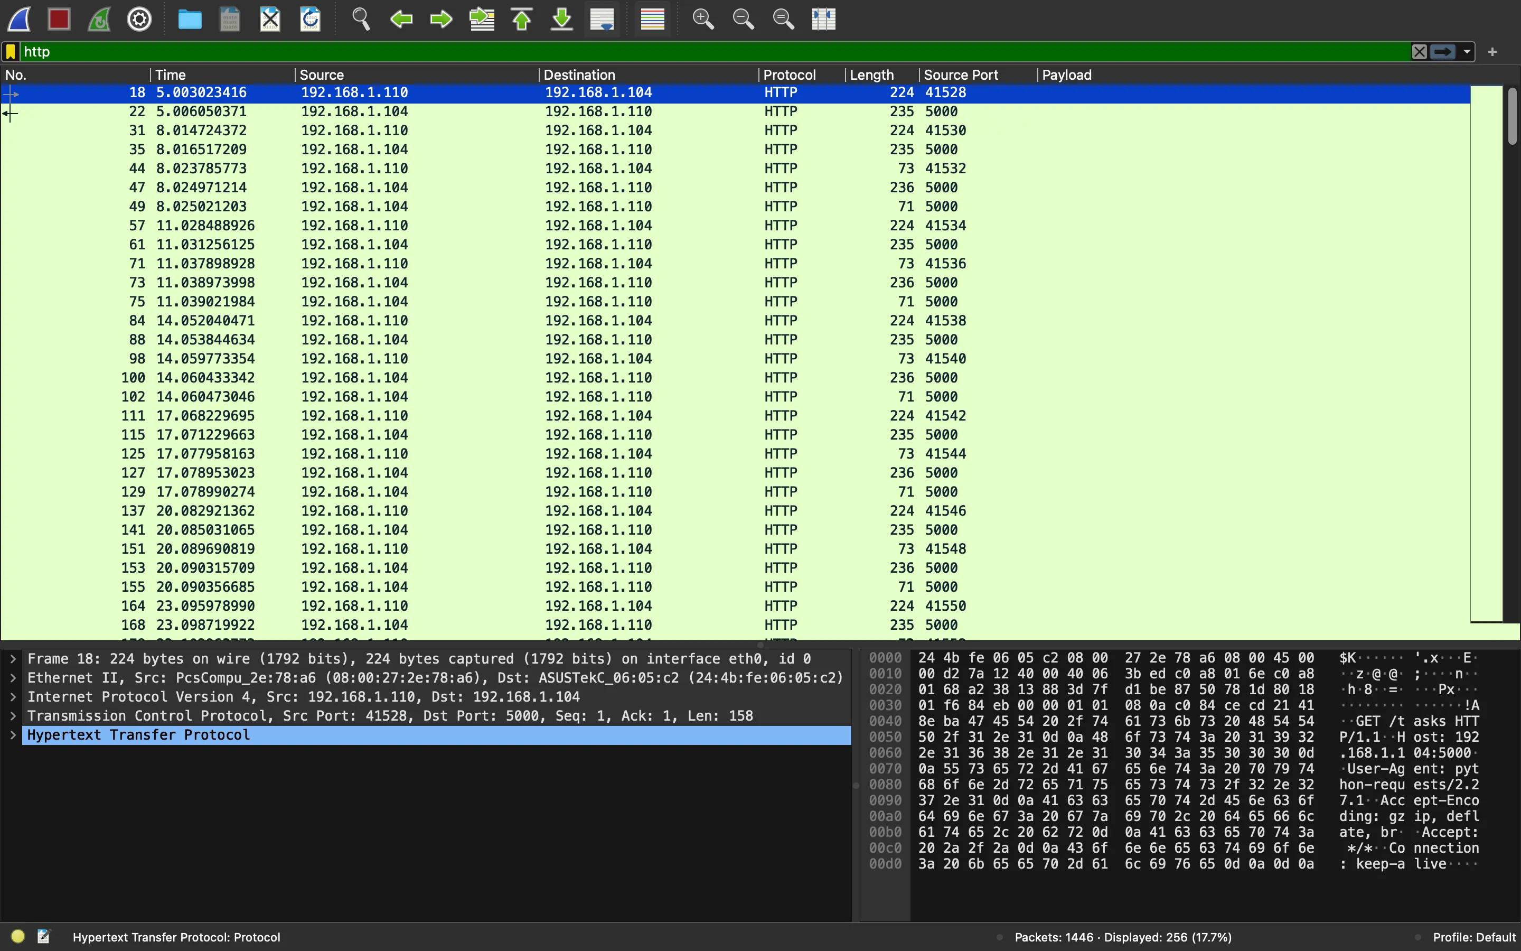Screen dimensions: 1521x951
Task: Add a filter button with the plus icon
Action: (x=1492, y=52)
